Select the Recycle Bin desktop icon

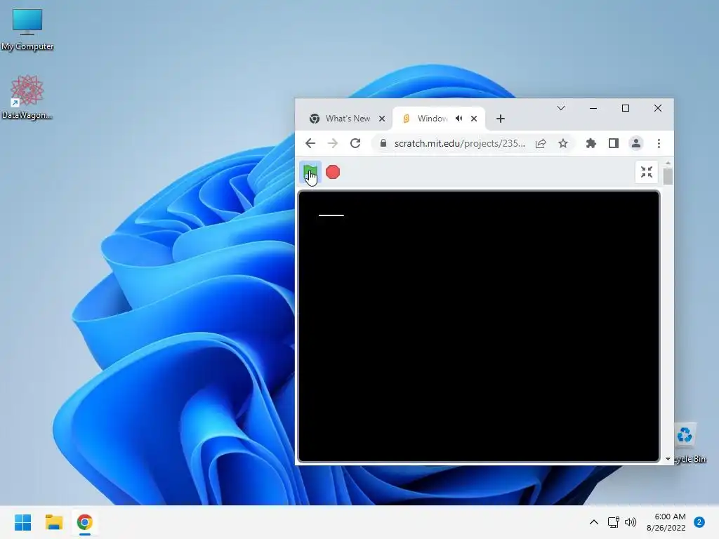pos(690,443)
